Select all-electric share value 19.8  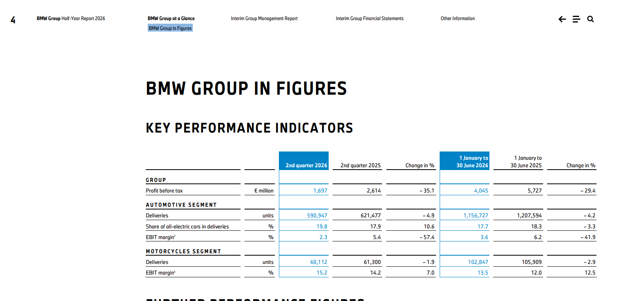(322, 227)
